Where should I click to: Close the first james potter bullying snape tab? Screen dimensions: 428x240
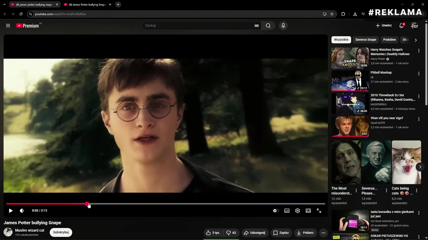tap(57, 5)
